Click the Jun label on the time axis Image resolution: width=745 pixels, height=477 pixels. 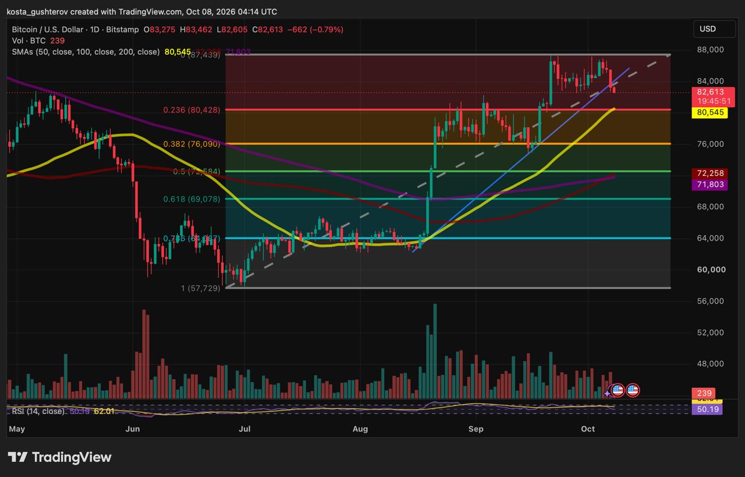133,429
